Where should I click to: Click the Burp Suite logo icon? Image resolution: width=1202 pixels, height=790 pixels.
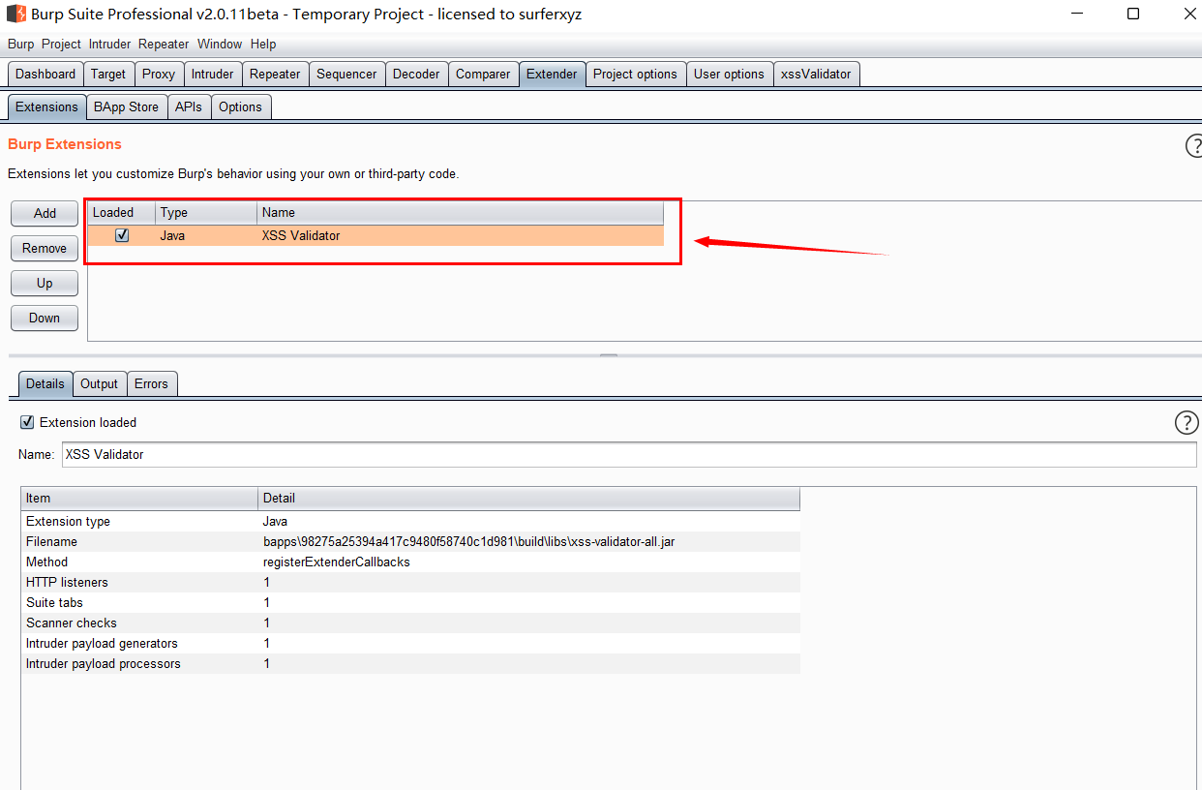coord(16,15)
